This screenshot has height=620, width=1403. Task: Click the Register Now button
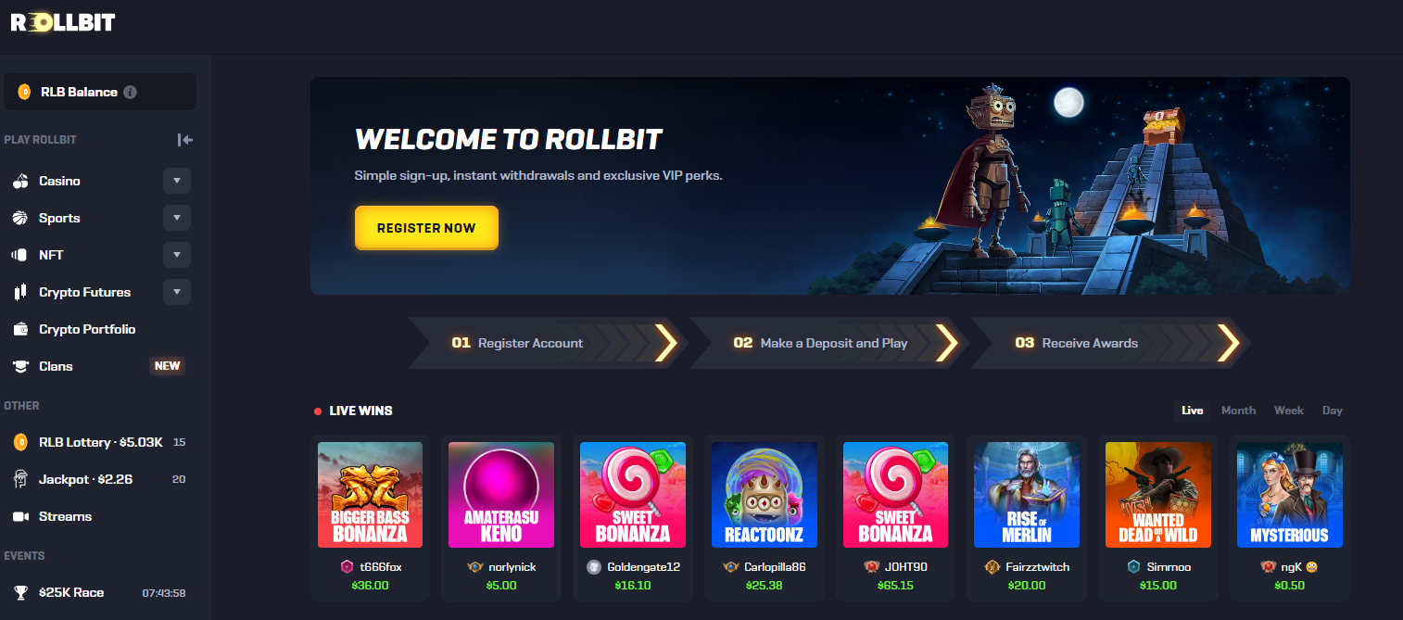pos(426,228)
